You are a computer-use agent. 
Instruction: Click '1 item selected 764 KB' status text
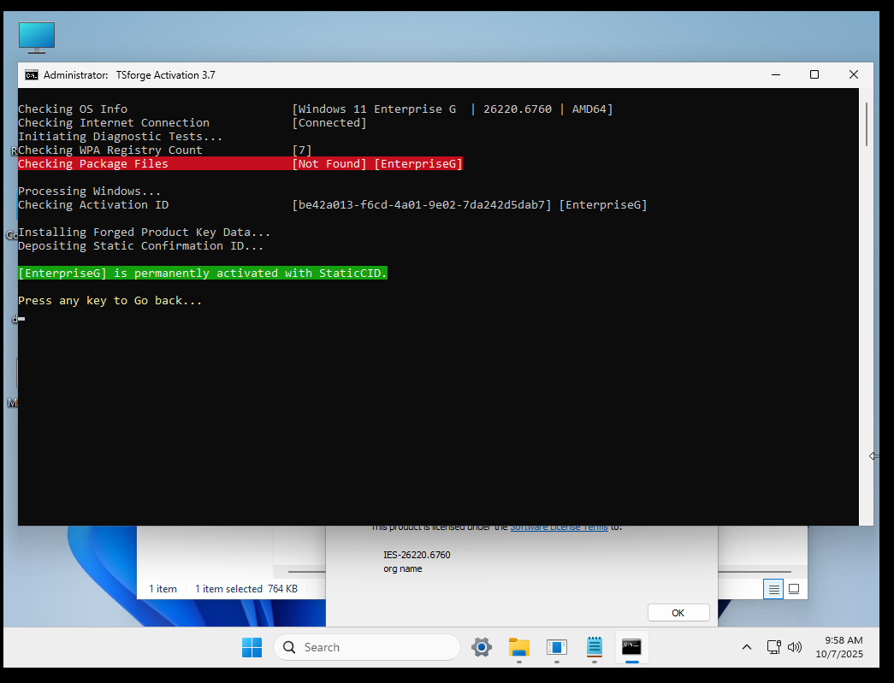246,589
